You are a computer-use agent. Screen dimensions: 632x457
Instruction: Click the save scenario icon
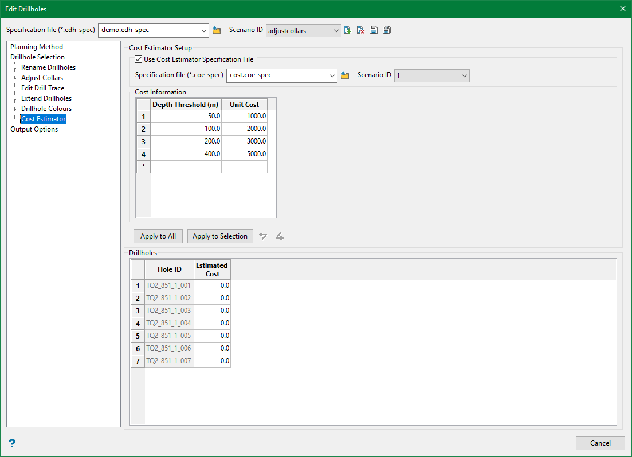374,30
